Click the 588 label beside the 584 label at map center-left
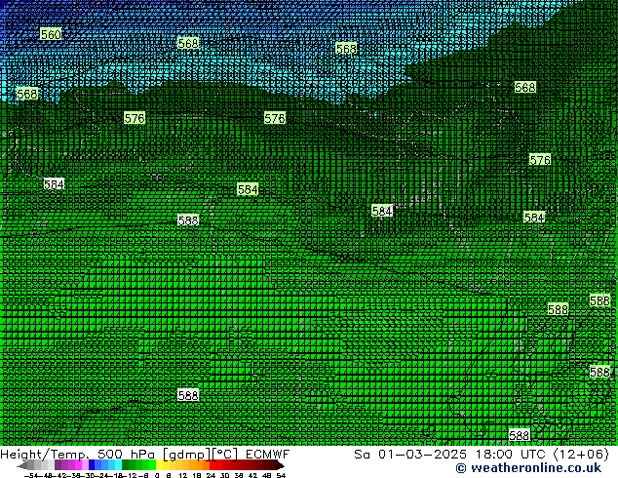This screenshot has width=618, height=478. (x=188, y=220)
